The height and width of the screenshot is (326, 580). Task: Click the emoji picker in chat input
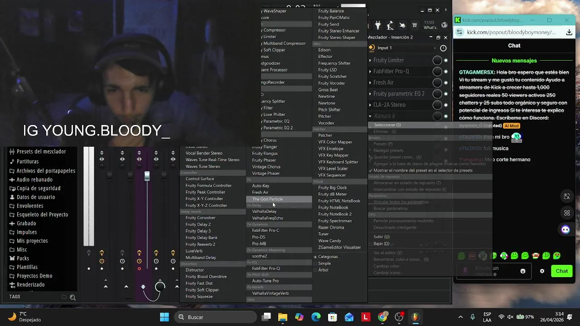click(x=523, y=271)
